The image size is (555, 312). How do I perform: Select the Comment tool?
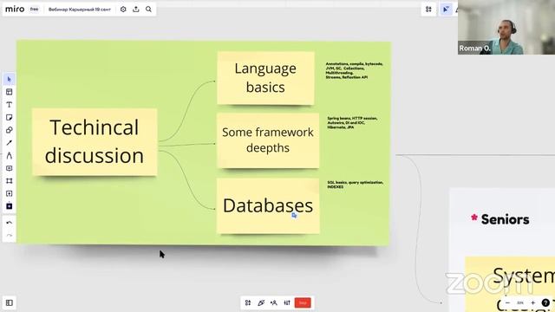point(10,168)
